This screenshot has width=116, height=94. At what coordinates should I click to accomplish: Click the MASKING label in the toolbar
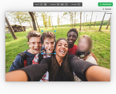pos(53,5)
